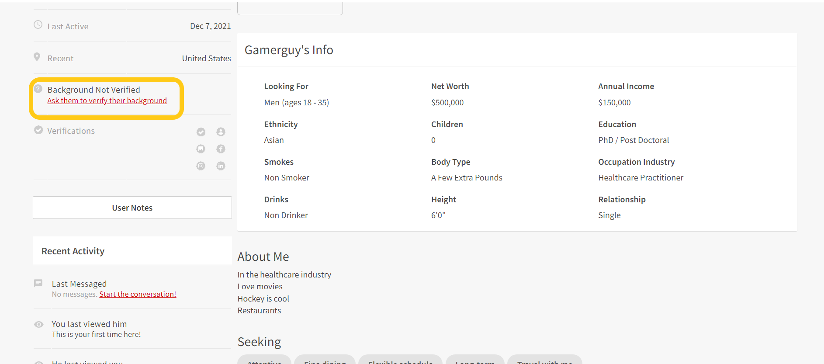
Task: Open the User Notes button
Action: 132,208
